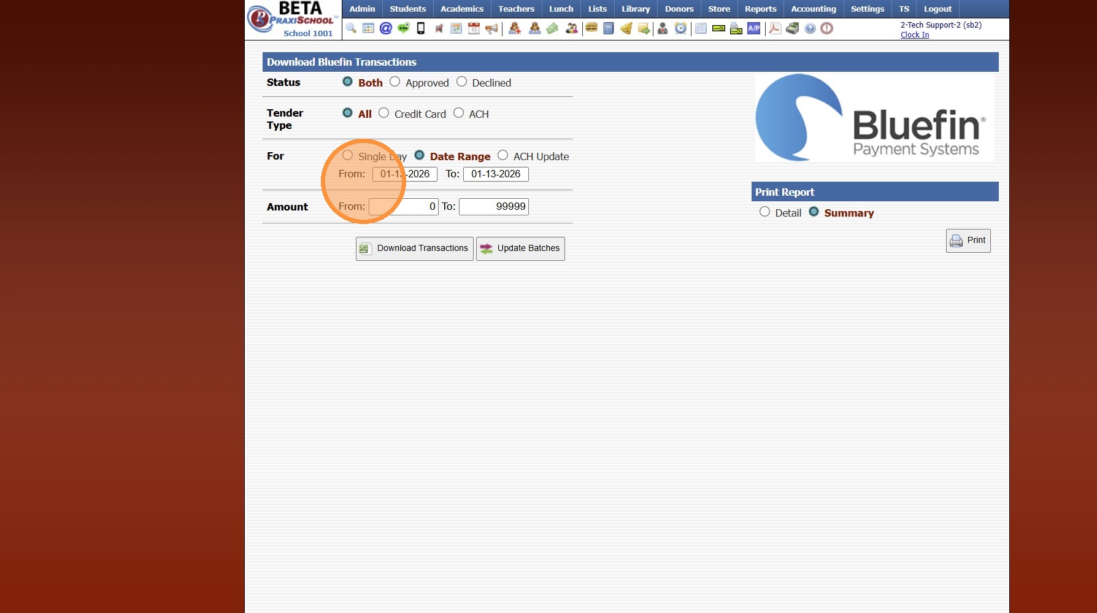This screenshot has width=1097, height=613.
Task: Select the mobile phone icon
Action: (420, 28)
